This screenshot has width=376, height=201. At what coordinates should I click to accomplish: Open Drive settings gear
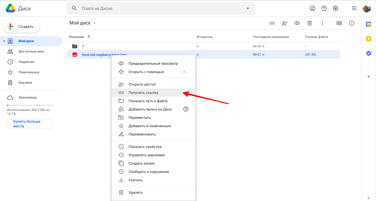[x=336, y=8]
